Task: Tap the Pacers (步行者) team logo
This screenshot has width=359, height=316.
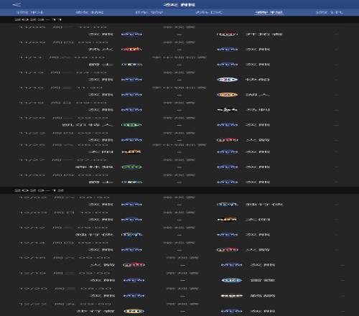Action: click(134, 311)
